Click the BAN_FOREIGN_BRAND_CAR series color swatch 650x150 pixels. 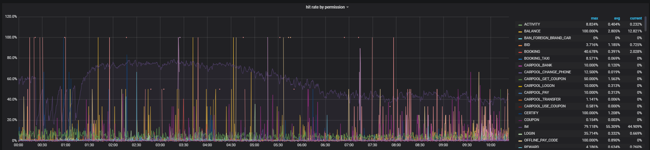tap(520, 38)
